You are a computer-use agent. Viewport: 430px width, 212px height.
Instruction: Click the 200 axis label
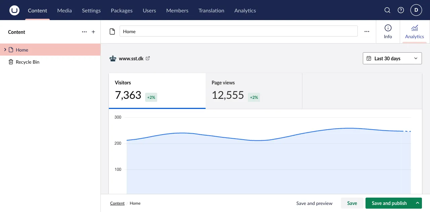pyautogui.click(x=118, y=143)
